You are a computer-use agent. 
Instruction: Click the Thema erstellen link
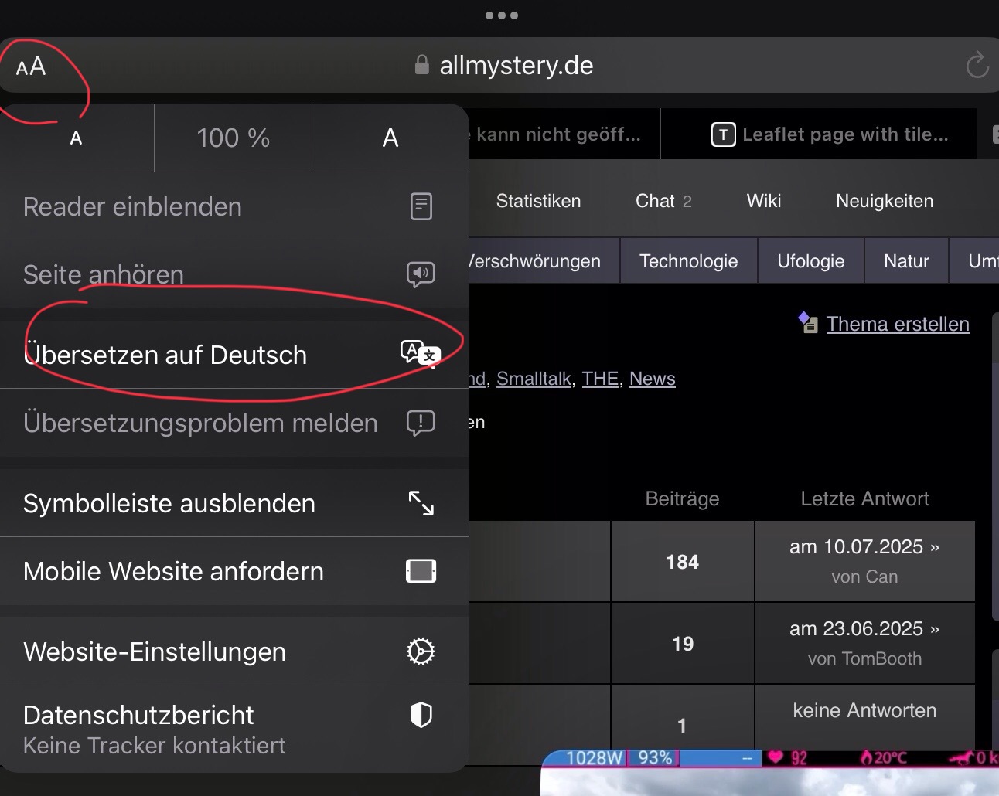coord(898,324)
